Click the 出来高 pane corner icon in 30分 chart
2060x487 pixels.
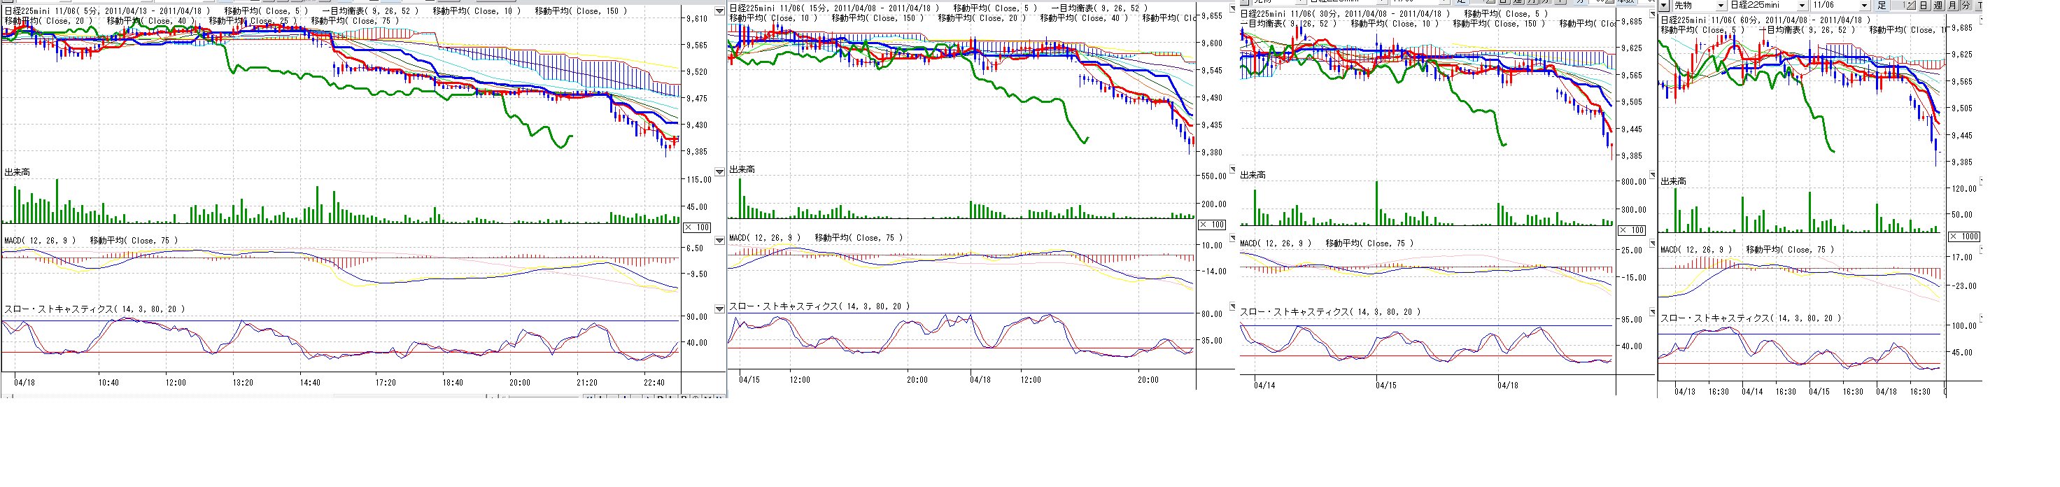[x=1653, y=174]
